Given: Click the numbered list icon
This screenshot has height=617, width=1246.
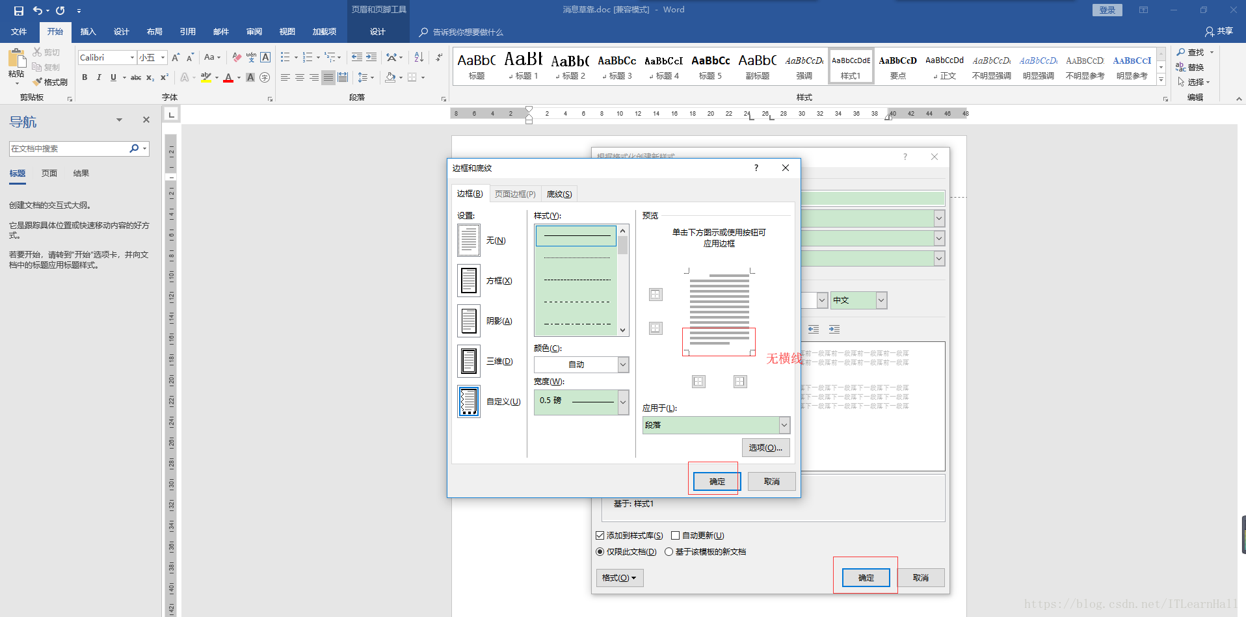Looking at the screenshot, I should tap(308, 57).
